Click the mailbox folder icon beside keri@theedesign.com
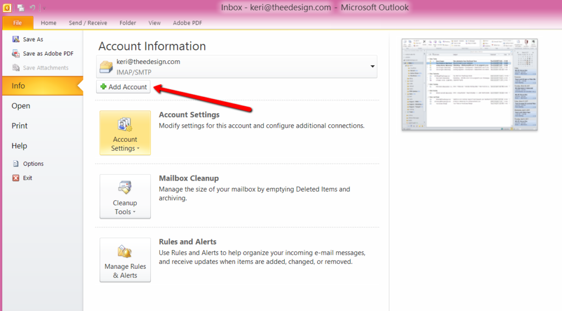The height and width of the screenshot is (311, 562). (x=106, y=66)
